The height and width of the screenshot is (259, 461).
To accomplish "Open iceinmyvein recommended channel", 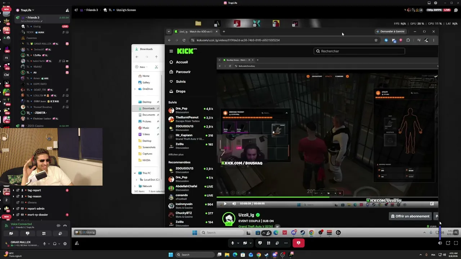I will point(191,205).
